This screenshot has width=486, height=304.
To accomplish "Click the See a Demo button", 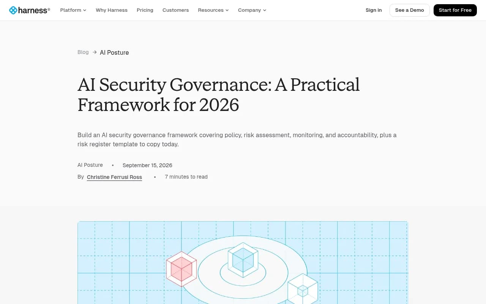I will tap(410, 10).
